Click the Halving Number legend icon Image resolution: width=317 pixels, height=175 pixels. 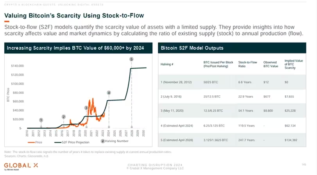coord(103,141)
